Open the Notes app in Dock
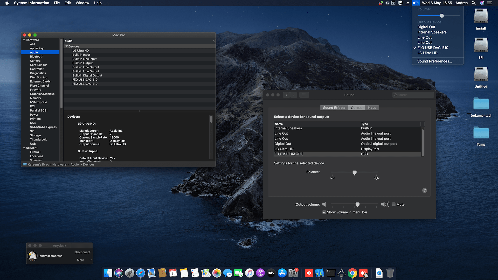 tap(184, 273)
